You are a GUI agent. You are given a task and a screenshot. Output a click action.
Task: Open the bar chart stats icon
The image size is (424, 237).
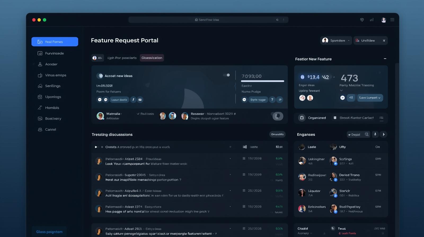[x=372, y=20]
